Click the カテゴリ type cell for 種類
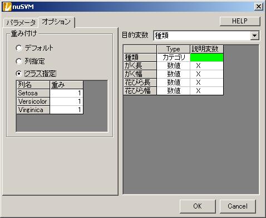The image size is (266, 218). click(174, 57)
